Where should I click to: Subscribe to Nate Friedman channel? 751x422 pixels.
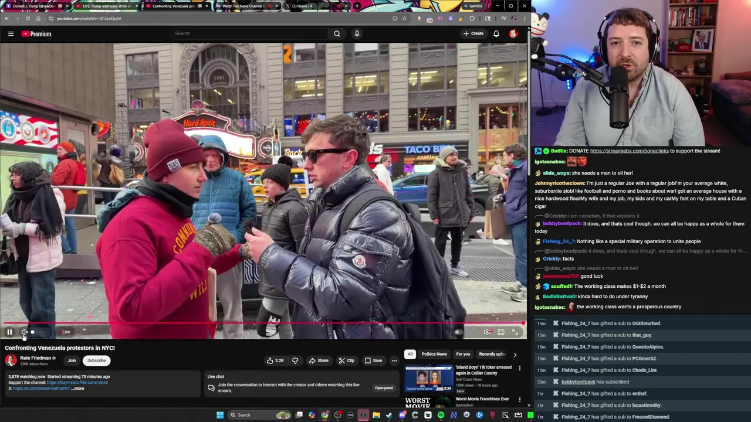click(97, 360)
